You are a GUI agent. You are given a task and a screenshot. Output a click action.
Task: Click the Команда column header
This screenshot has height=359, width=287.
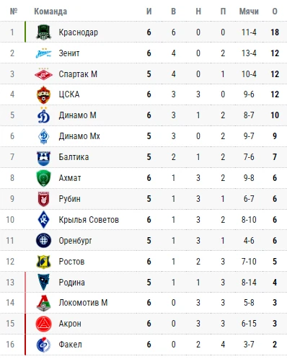[x=50, y=12]
